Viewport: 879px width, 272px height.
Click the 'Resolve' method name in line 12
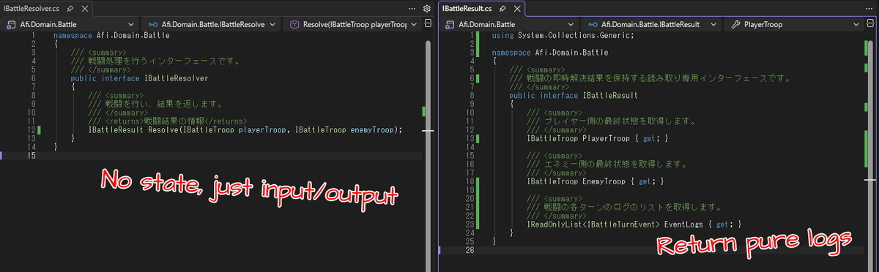(x=163, y=129)
